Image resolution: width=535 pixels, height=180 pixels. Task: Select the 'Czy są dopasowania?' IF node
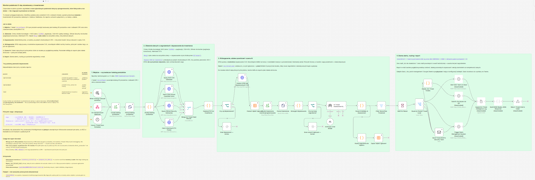227,106
